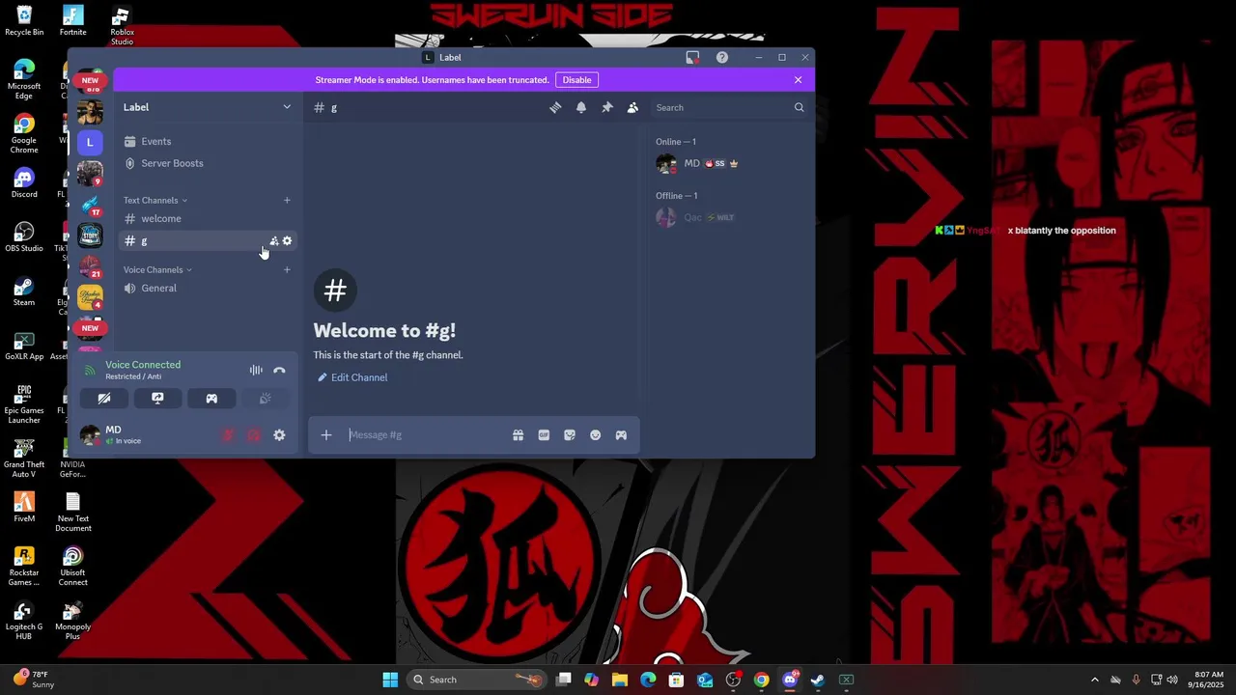Toggle noise suppression waveform icon

pos(256,371)
